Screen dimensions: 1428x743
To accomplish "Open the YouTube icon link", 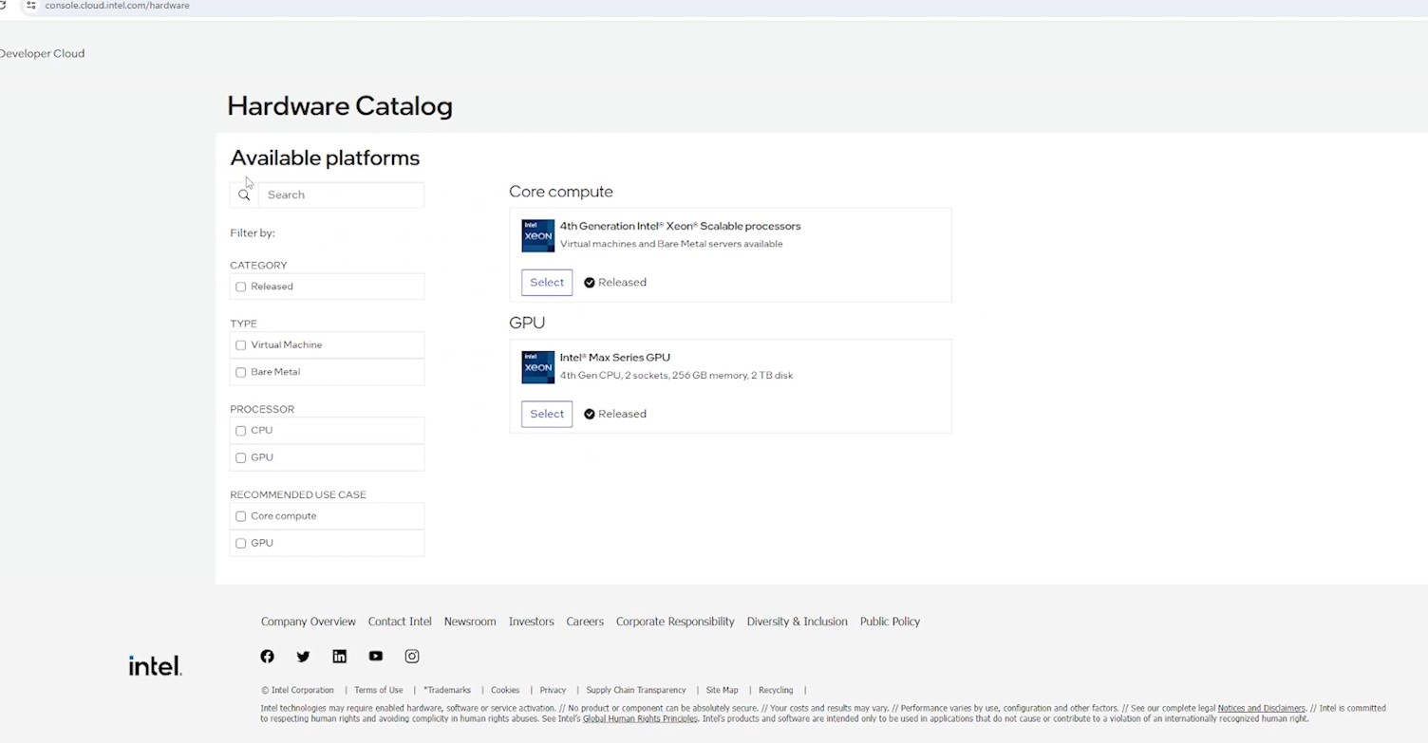I will 376,657.
